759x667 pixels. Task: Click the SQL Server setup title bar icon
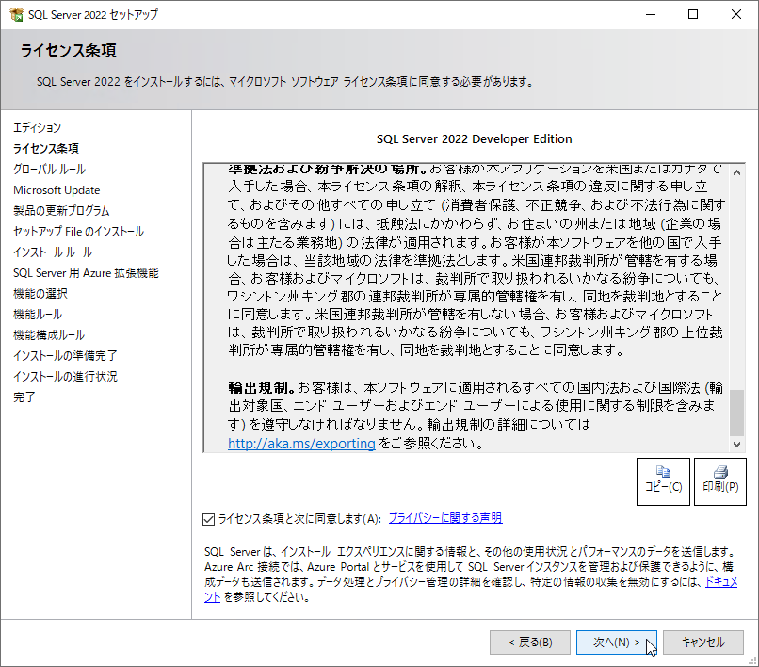tap(16, 14)
